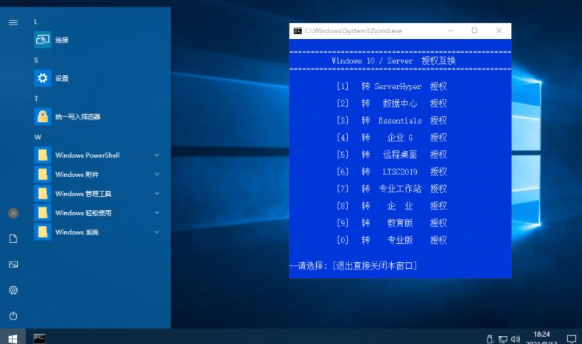Screen dimensions: 582x344
Task: Open Settings gear in Start sidebar
Action: pos(13,289)
